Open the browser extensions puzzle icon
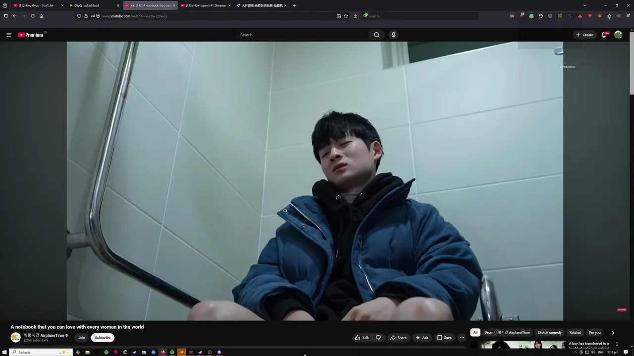Screen dimensions: 634x356 609,16
